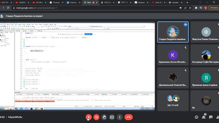This screenshot has height=123, width=219.
Task: Select Яременко Ірина Ігорівна participant tile
Action: click(x=205, y=78)
